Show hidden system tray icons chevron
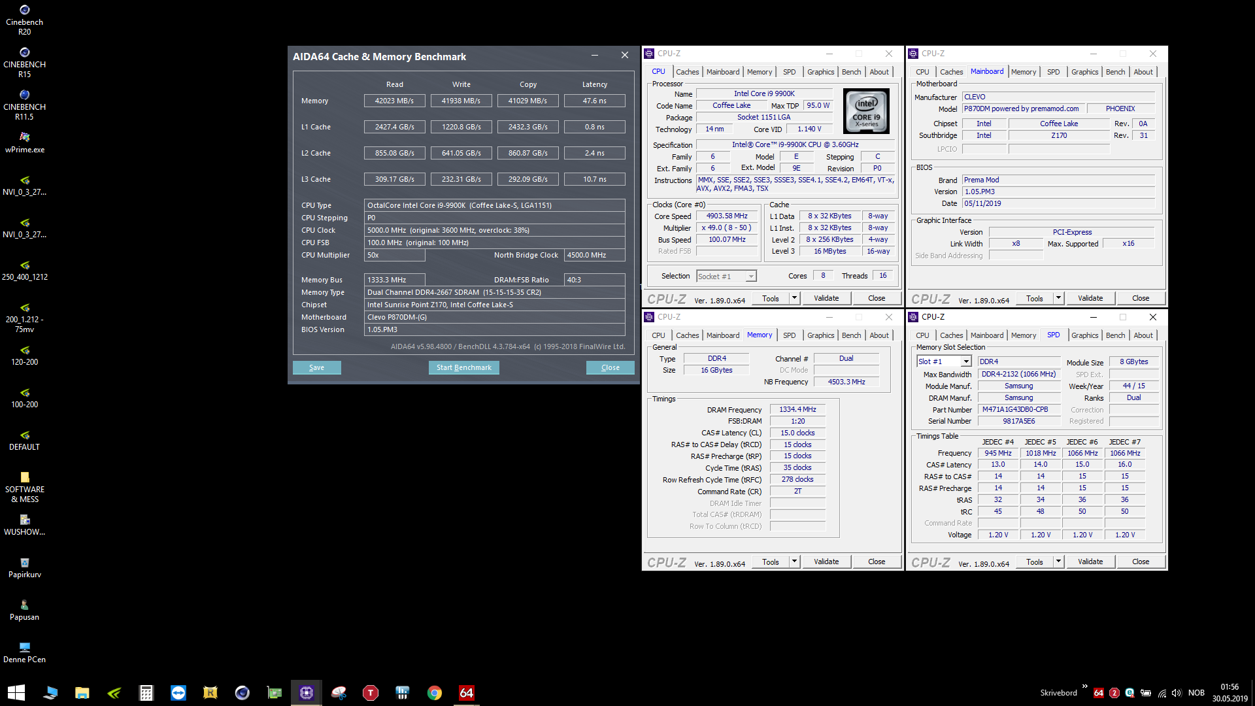Screen dimensions: 1255x706 1084,686
